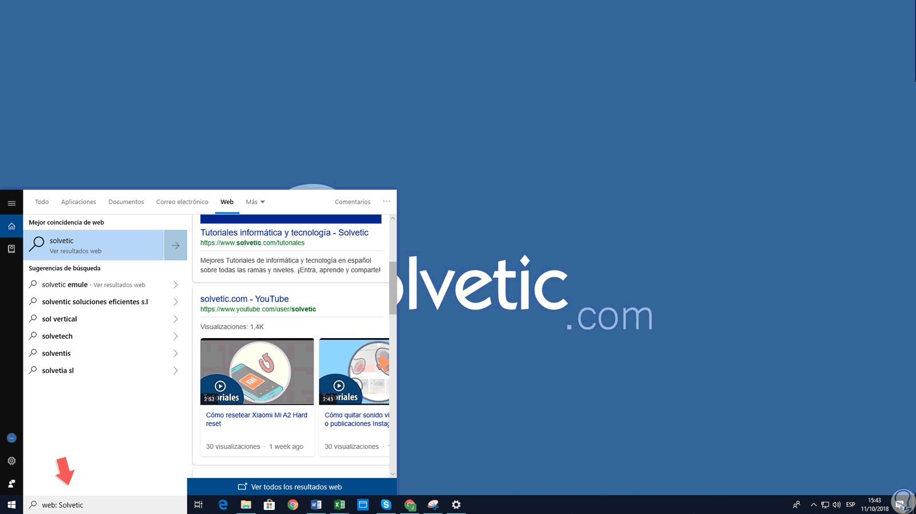Expand the 'solvetic emule' suggestion chevron
Image resolution: width=916 pixels, height=514 pixels.
[x=176, y=285]
